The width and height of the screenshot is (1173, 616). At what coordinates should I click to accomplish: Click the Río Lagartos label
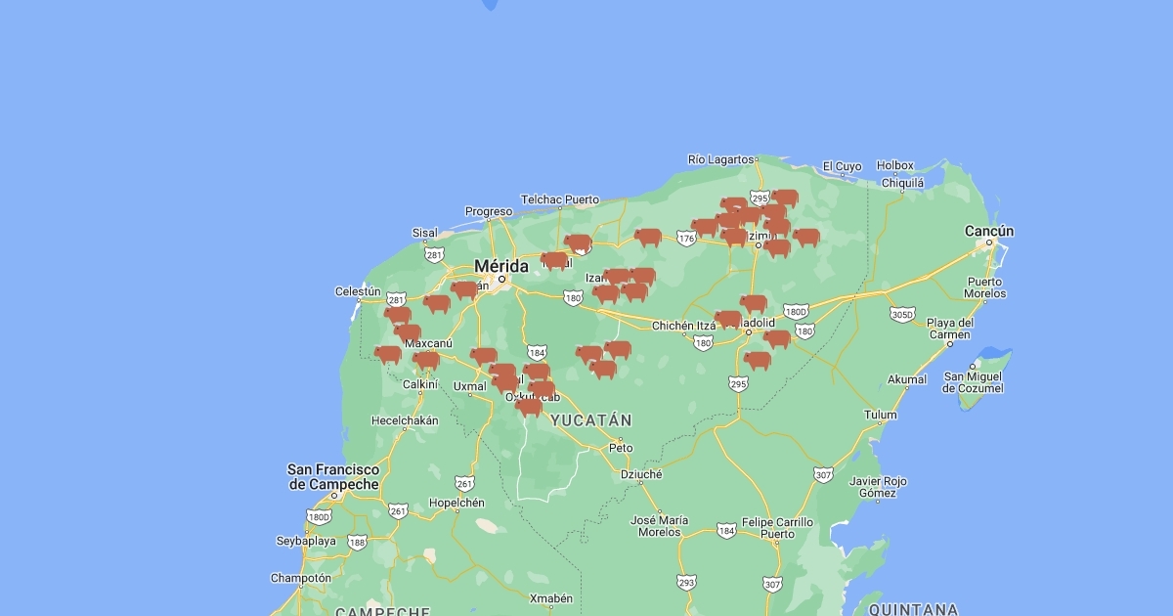coord(721,159)
